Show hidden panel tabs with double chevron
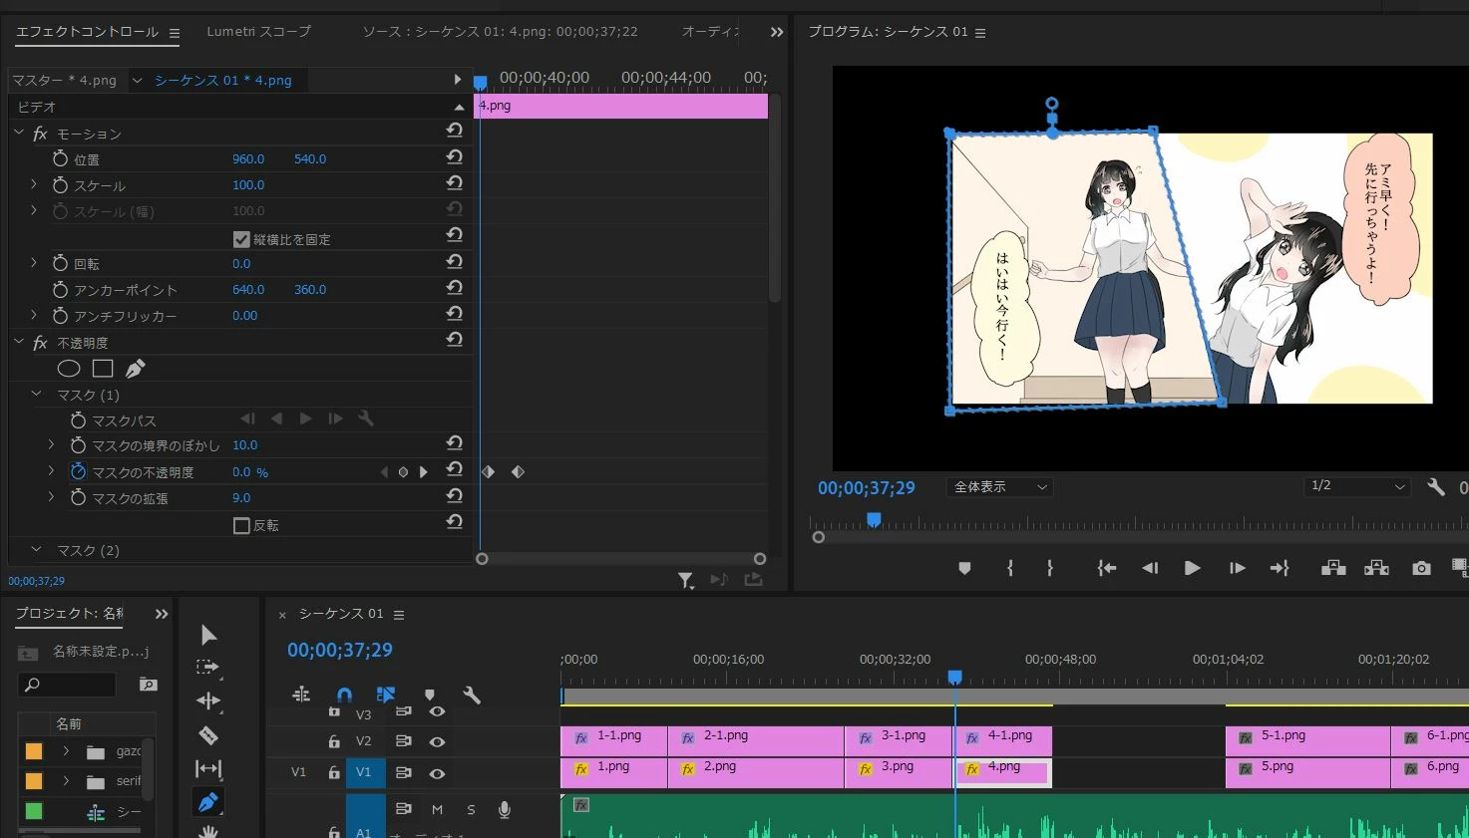Screen dimensions: 1469x838 [777, 32]
